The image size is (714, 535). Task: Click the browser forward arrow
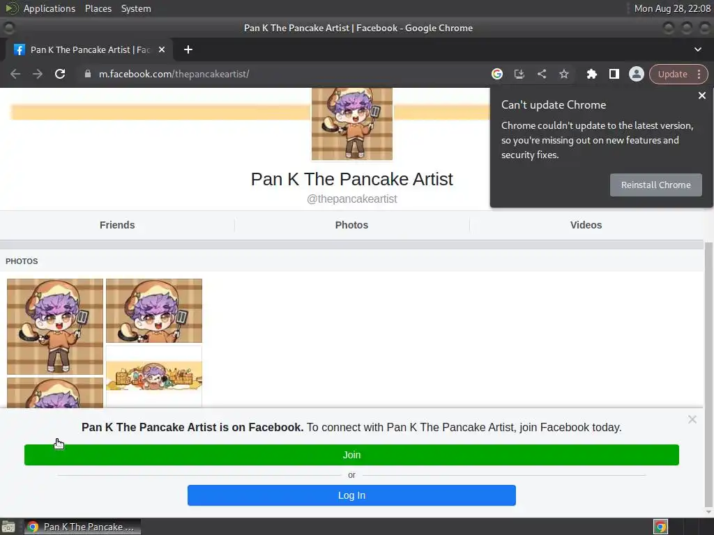tap(38, 74)
